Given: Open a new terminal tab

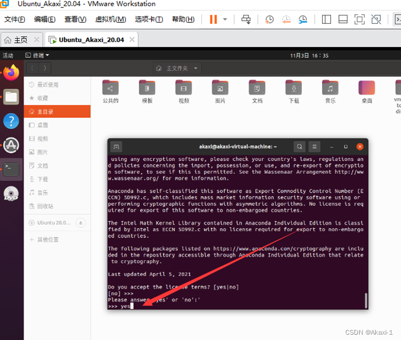Looking at the screenshot, I should pos(117,147).
